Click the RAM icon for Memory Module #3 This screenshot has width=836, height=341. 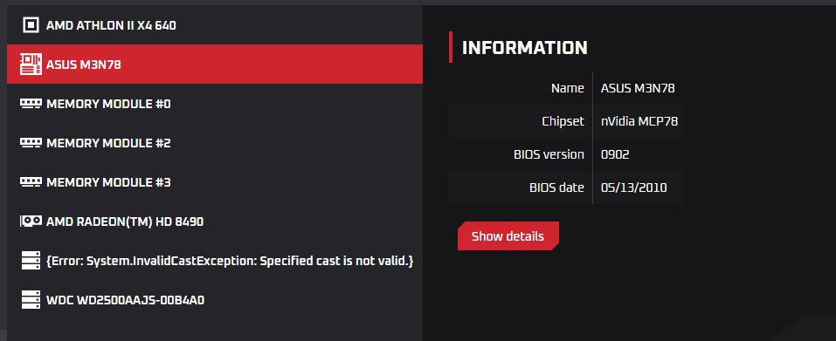coord(31,182)
